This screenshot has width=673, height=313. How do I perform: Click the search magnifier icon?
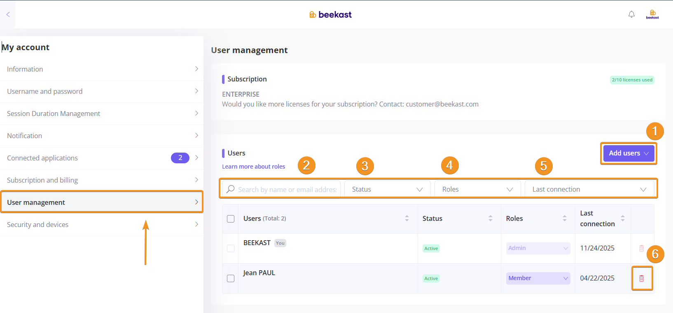(231, 189)
